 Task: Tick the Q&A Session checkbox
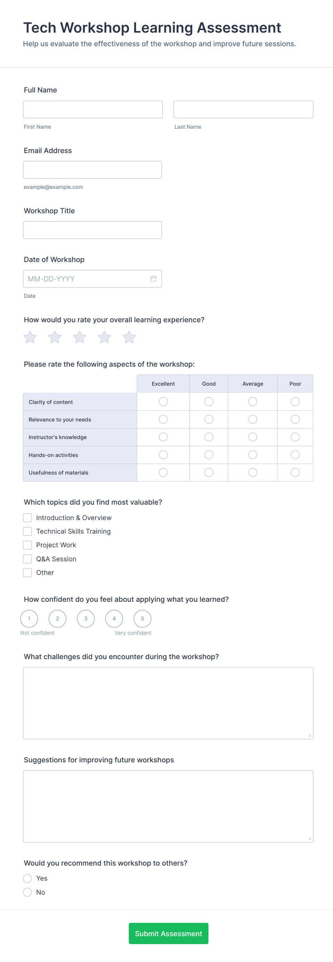27,559
